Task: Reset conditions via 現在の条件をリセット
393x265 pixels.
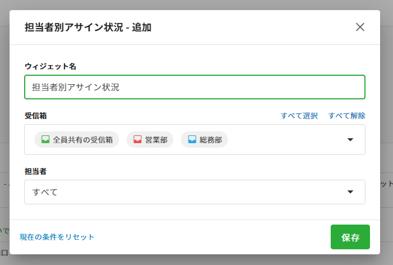Action: click(x=57, y=237)
